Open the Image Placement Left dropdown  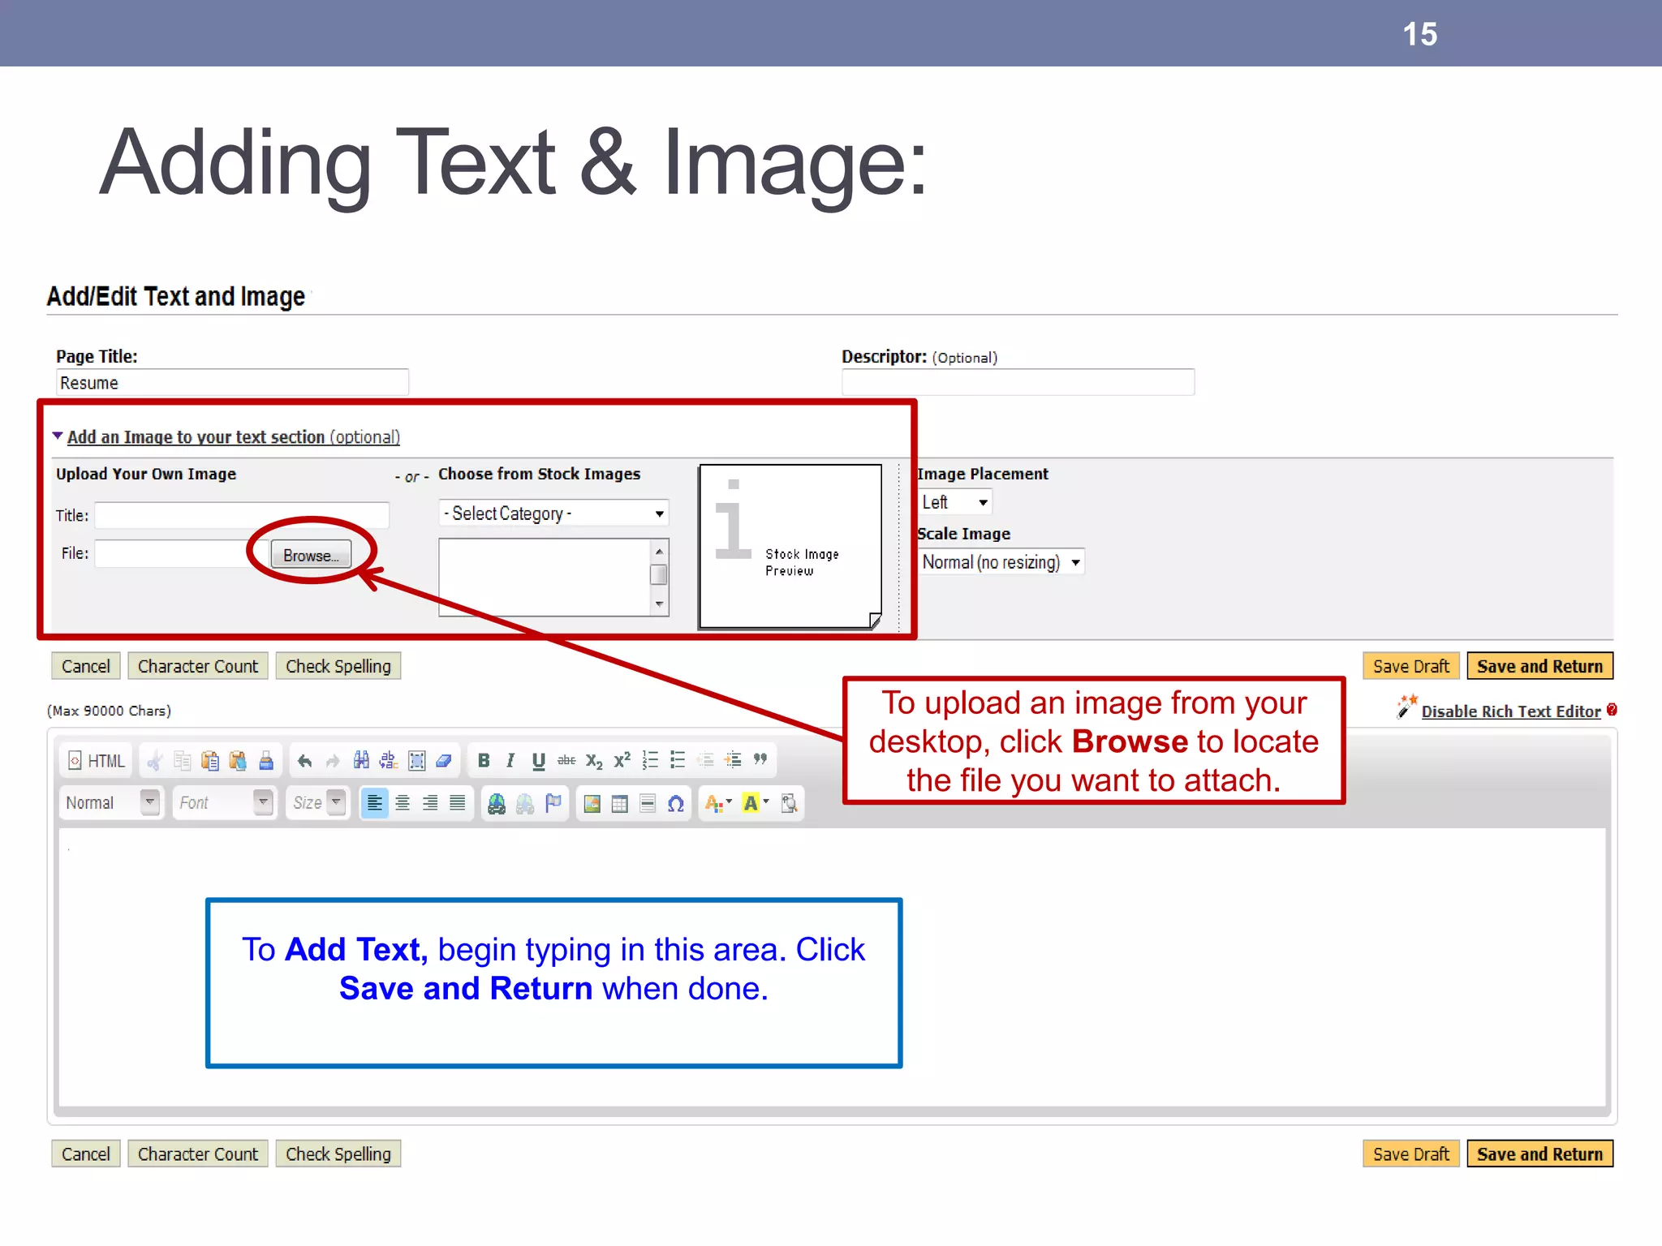point(955,502)
